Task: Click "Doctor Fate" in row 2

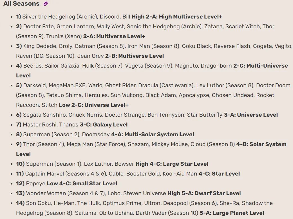Action: tap(38, 26)
